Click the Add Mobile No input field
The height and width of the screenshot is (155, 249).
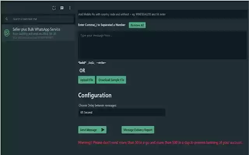click(x=163, y=14)
